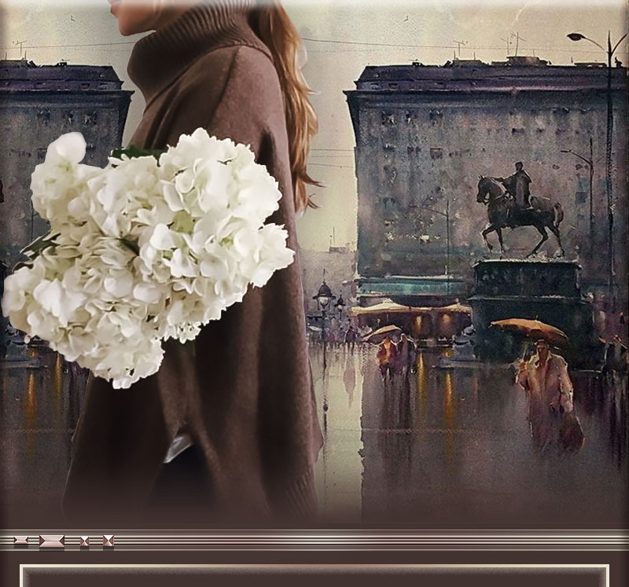The width and height of the screenshot is (629, 587).
Task: Click the striped horizontal bar's empty middle
Action: [354, 541]
